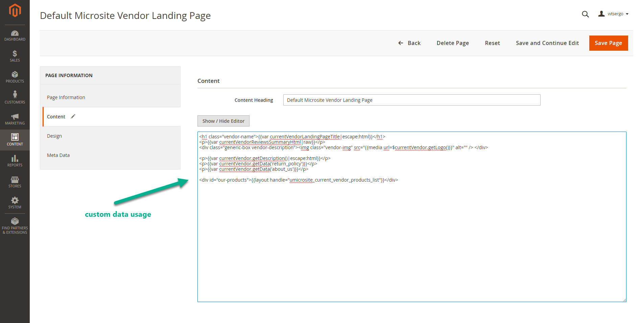
Task: Click the Content section heading
Action: (x=209, y=81)
